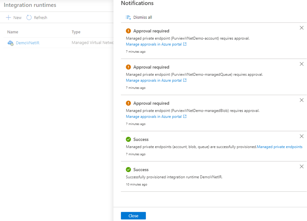Click the Dismiss all notifications icon
This screenshot has height=221, width=307.
[x=128, y=17]
